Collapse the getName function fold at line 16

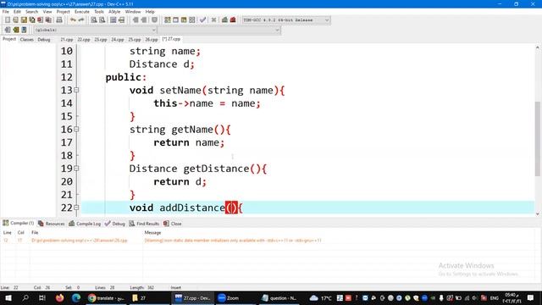76,130
